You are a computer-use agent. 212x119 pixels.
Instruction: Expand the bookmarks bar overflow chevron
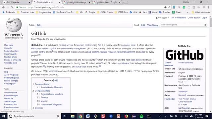tap(187, 12)
